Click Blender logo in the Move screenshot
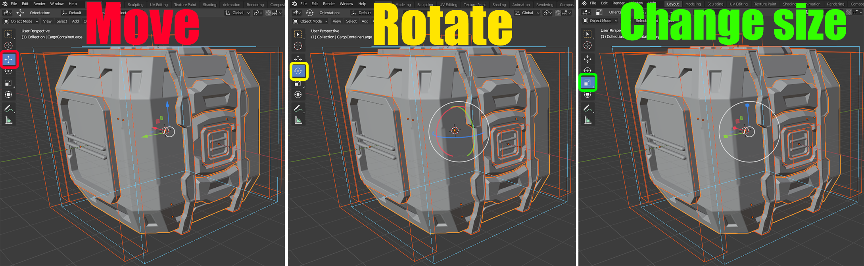The height and width of the screenshot is (266, 864). [x=4, y=4]
